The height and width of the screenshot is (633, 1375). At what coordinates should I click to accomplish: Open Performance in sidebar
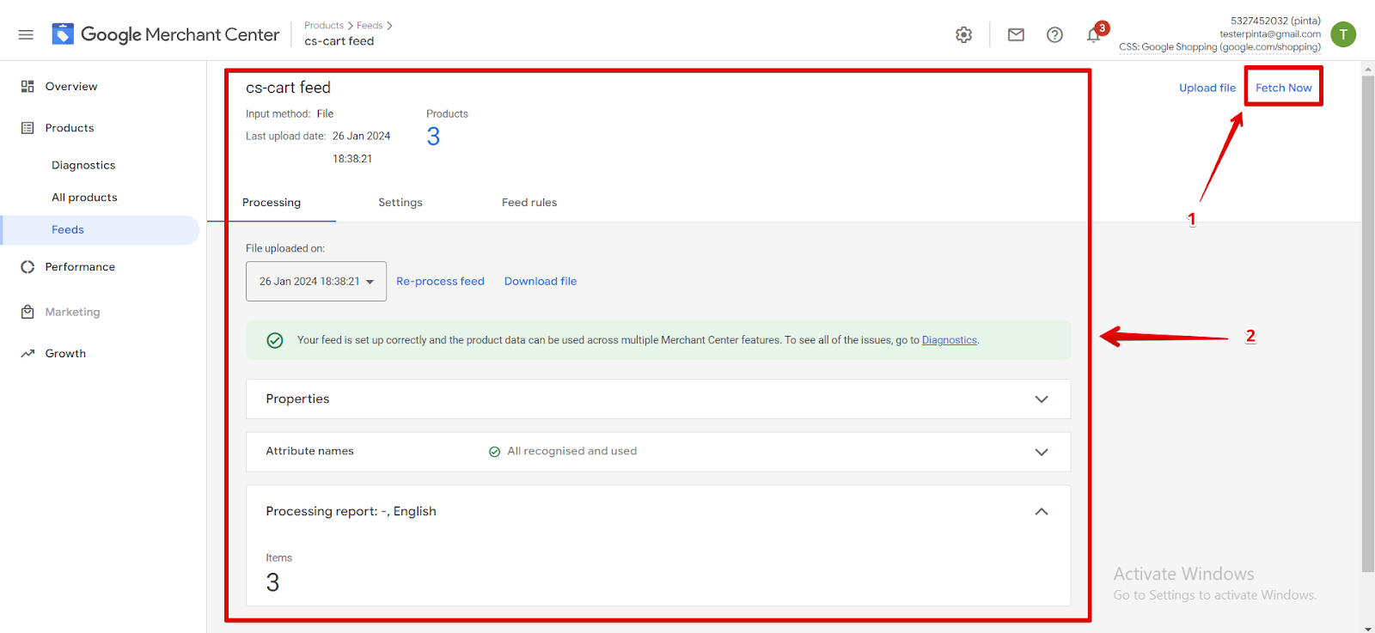tap(80, 267)
